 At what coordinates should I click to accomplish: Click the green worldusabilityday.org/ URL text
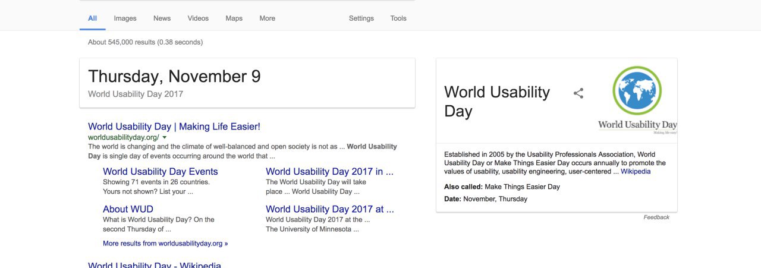pos(124,137)
